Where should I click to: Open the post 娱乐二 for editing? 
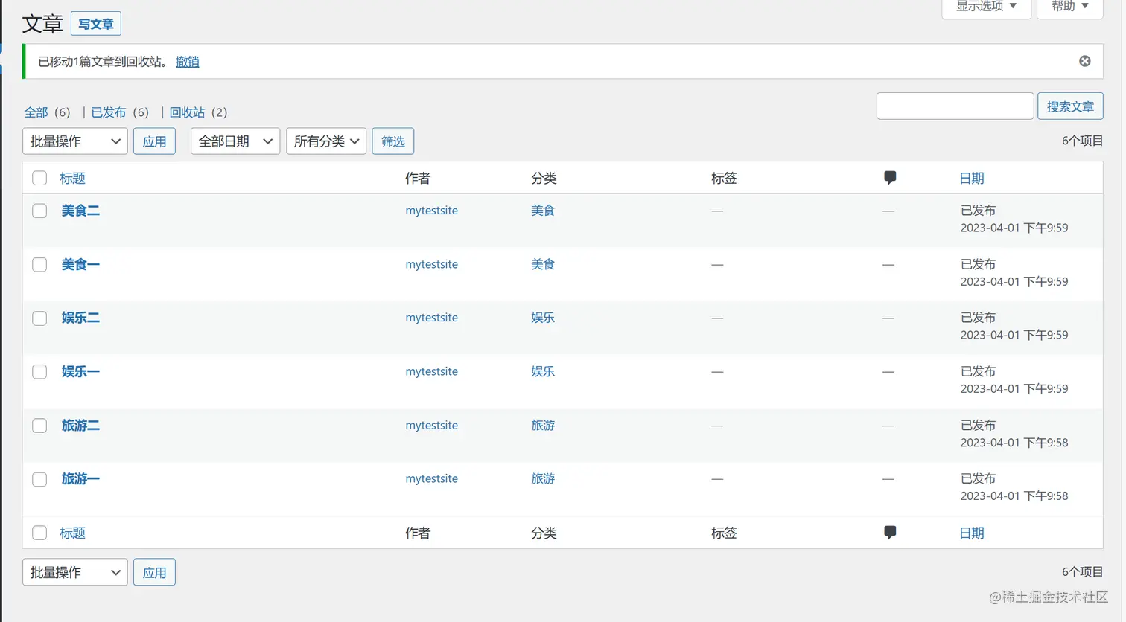click(x=80, y=318)
